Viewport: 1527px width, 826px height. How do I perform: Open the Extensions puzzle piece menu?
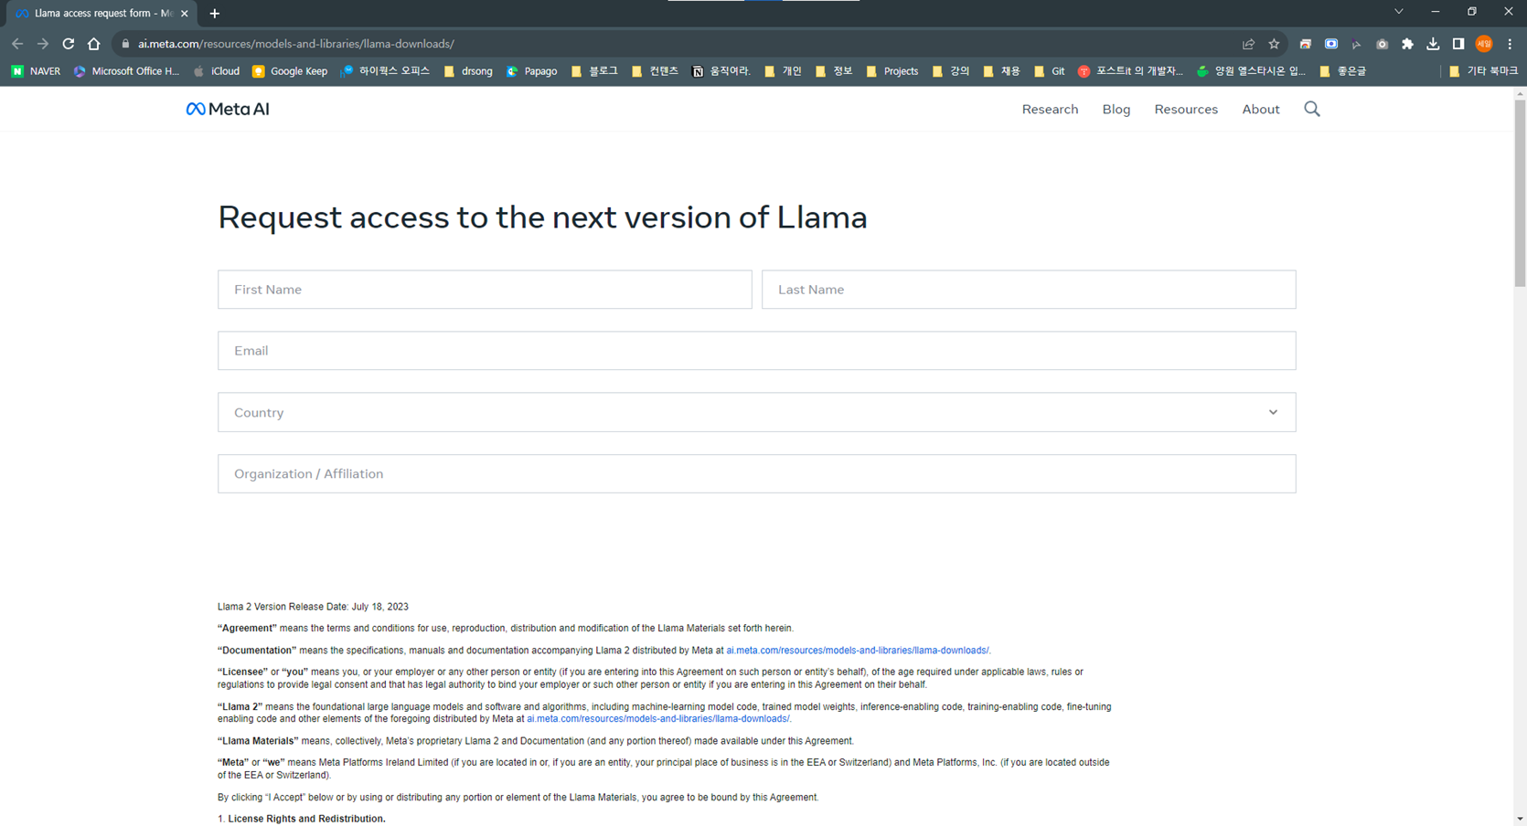(1408, 44)
